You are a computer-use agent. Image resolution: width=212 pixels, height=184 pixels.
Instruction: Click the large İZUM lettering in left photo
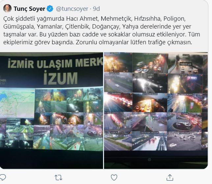coord(61,78)
